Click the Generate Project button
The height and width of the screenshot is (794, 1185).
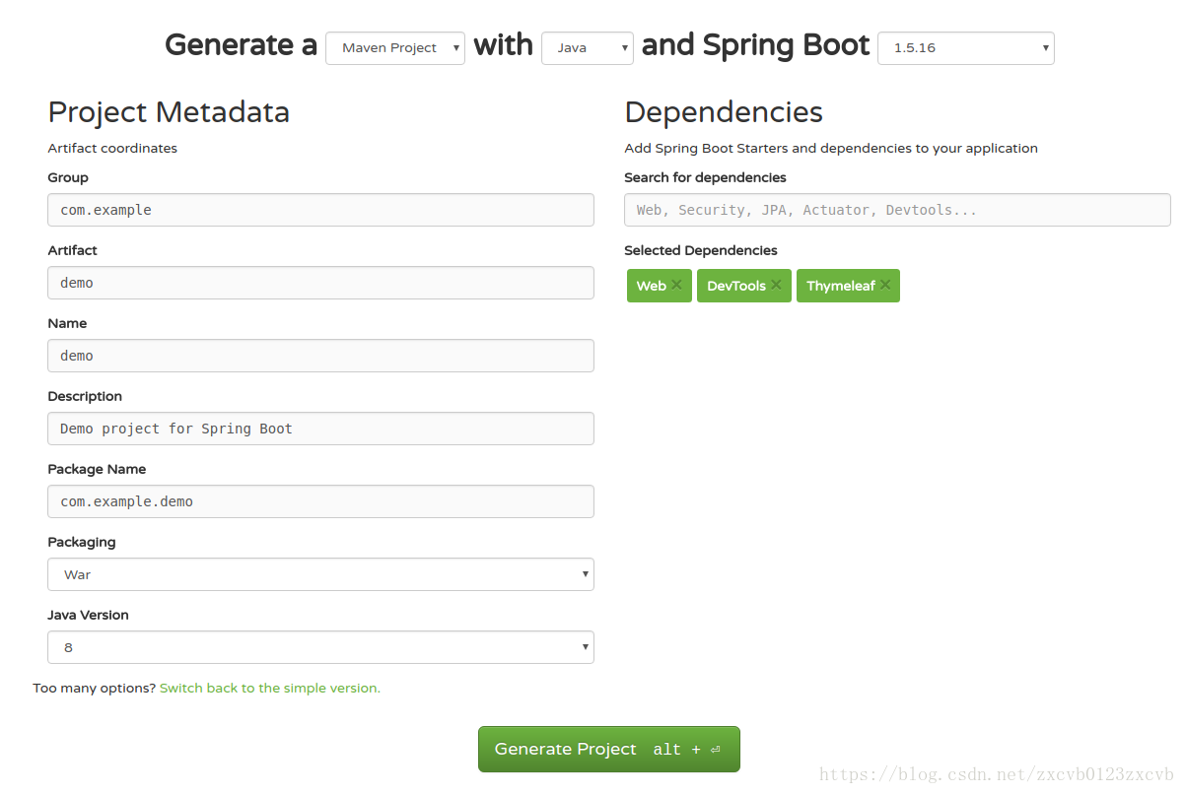click(609, 750)
